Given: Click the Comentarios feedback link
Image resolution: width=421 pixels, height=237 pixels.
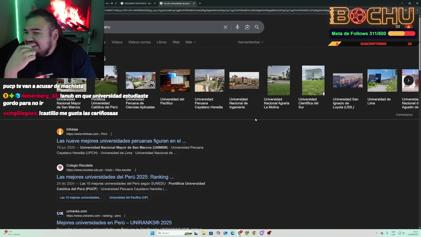Looking at the screenshot, I should 404,115.
